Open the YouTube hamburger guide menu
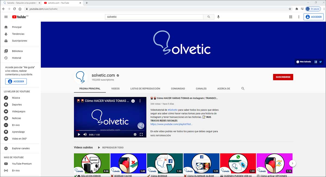This screenshot has height=177, width=326. (x=6, y=17)
